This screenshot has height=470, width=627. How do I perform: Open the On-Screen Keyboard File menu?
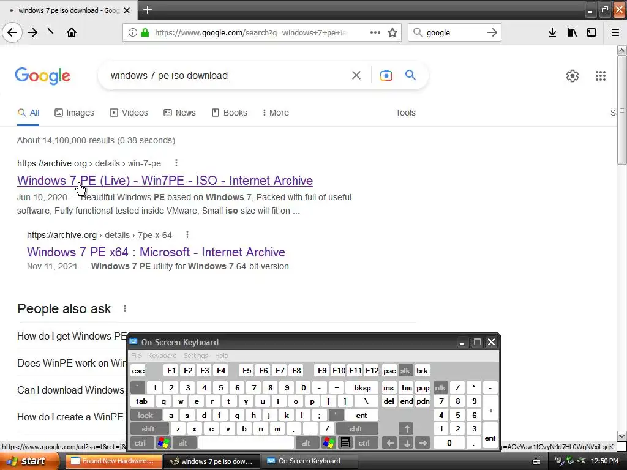click(x=136, y=356)
